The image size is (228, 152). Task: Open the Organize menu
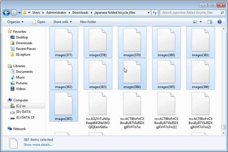[15, 22]
